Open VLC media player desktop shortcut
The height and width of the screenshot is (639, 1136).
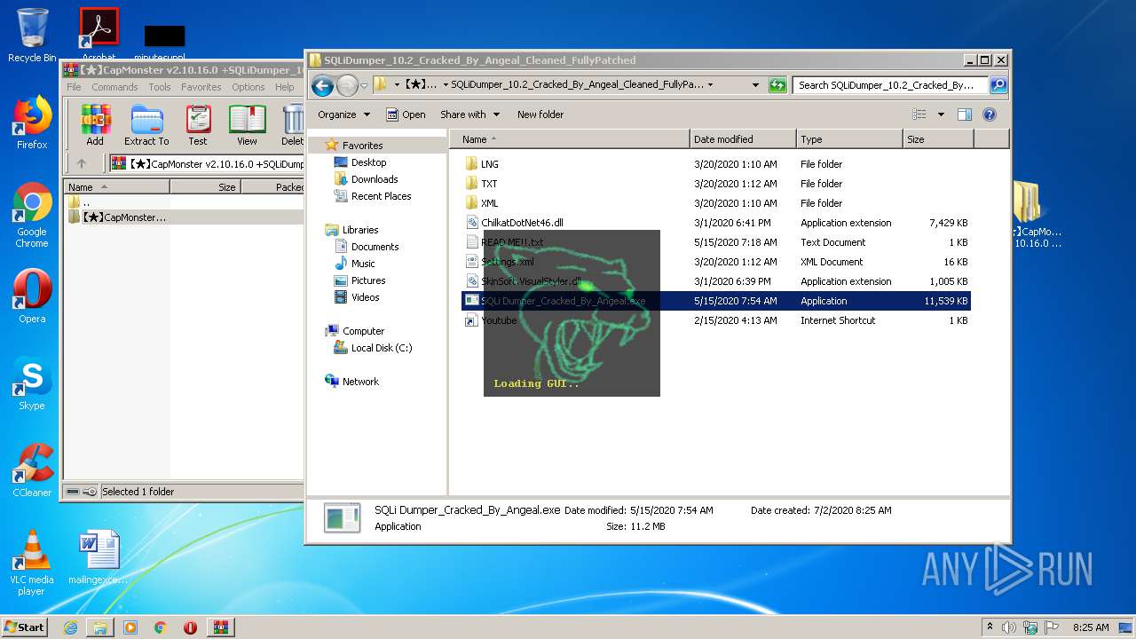32,563
